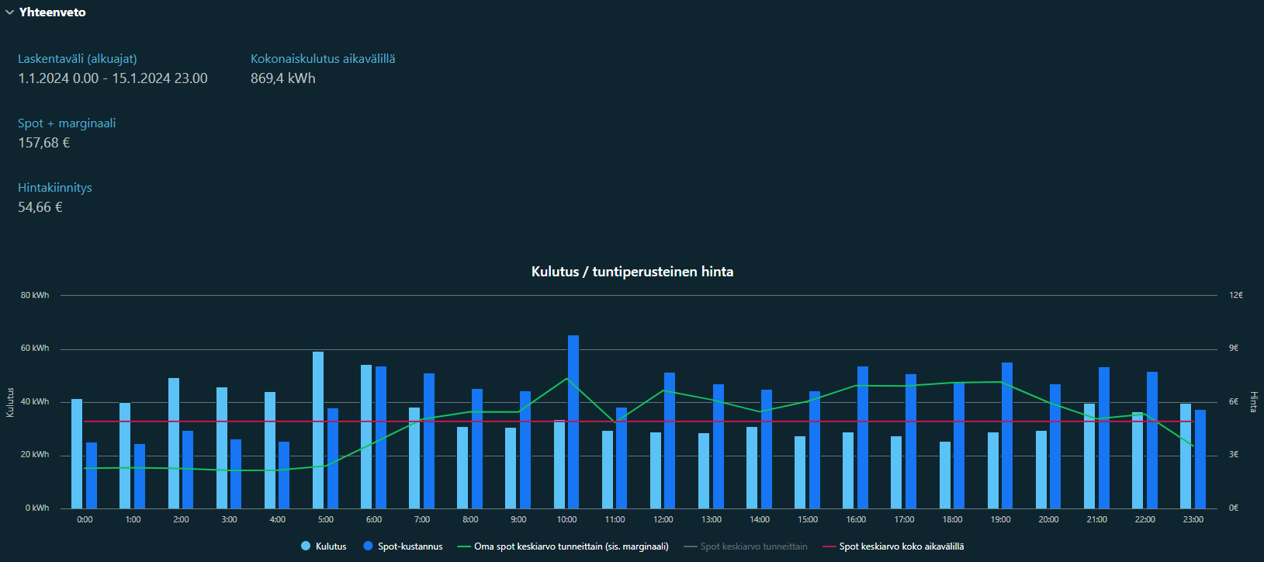1264x562 pixels.
Task: Click the Yhteenveto section heading
Action: tap(52, 12)
